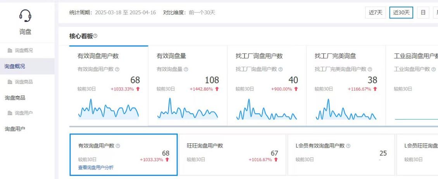Select the 旺旺询盘用户数 metric card
438x179 pixels.
pos(233,155)
